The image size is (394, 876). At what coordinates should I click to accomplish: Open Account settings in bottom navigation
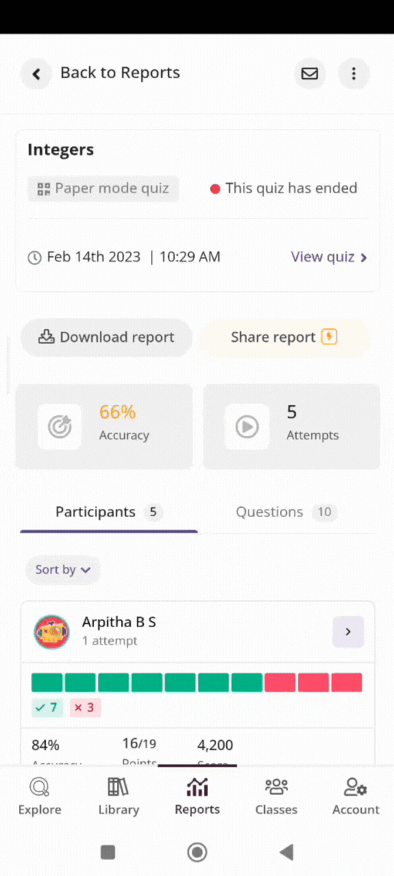point(356,796)
